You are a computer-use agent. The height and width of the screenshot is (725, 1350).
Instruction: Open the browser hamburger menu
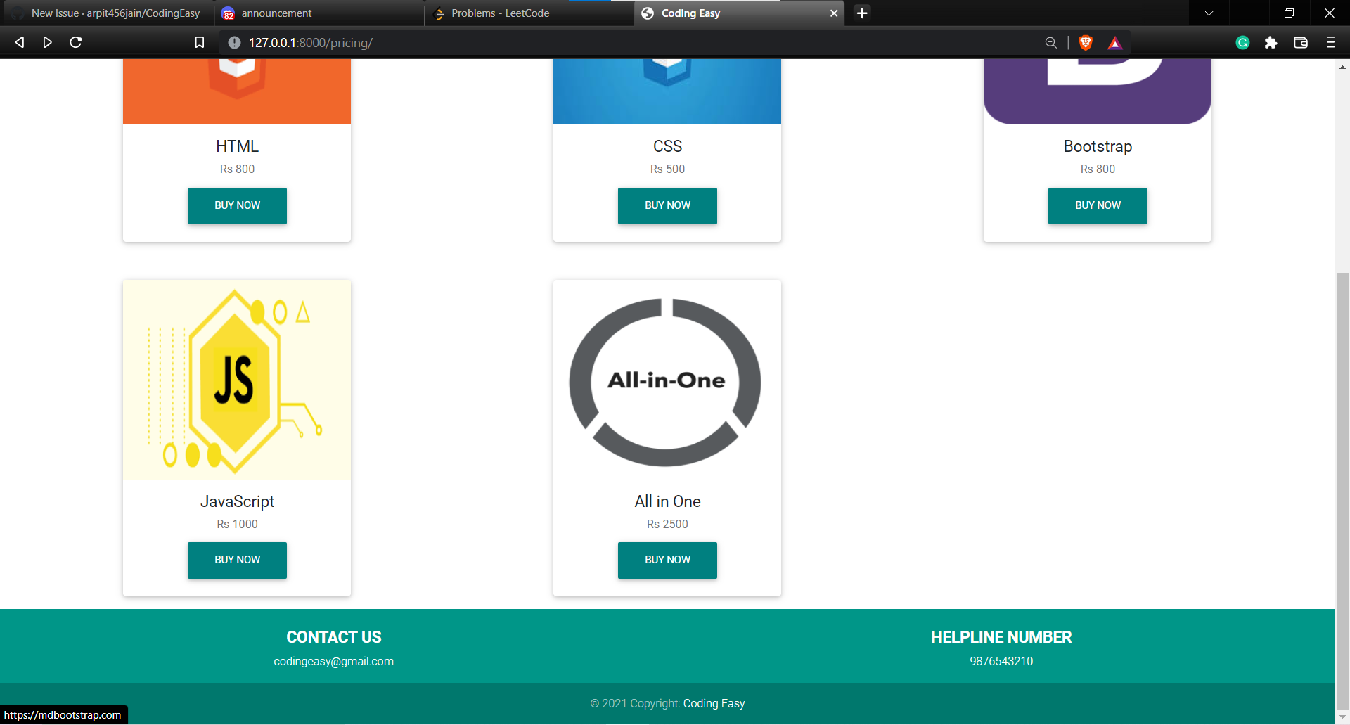1330,43
